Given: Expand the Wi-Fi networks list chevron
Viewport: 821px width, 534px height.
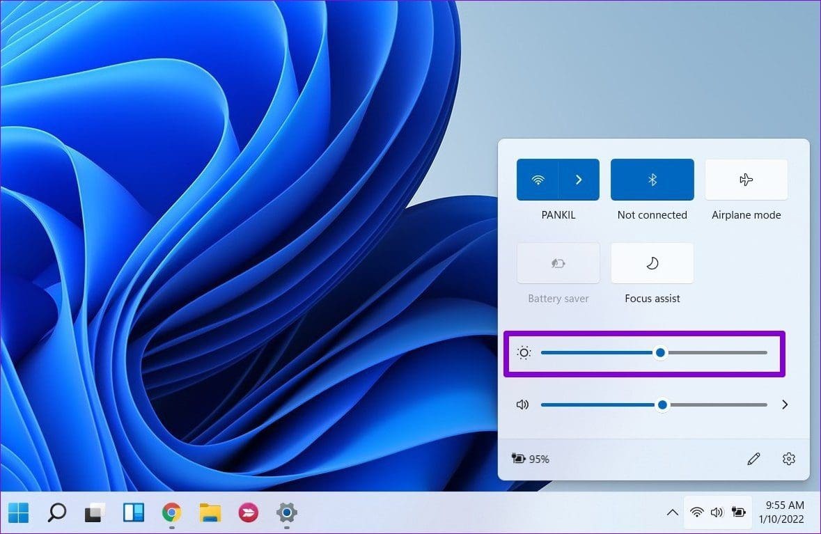Looking at the screenshot, I should [x=579, y=179].
